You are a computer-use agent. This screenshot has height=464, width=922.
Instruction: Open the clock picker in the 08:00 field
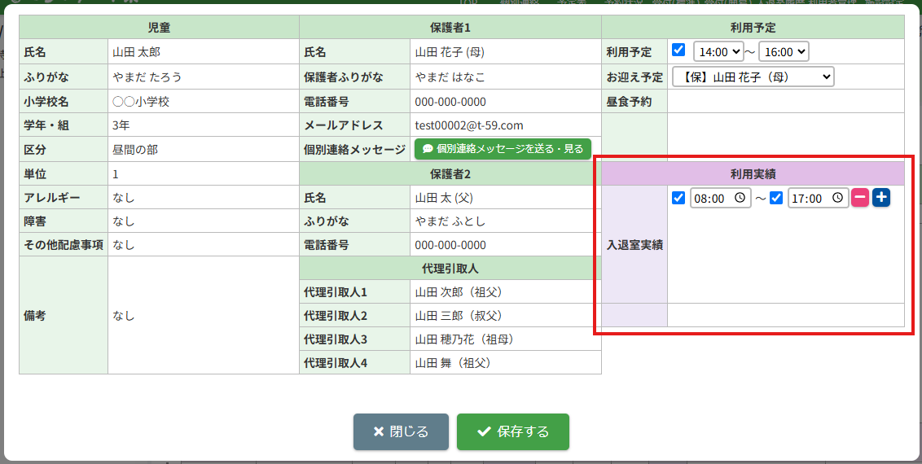[x=740, y=198]
